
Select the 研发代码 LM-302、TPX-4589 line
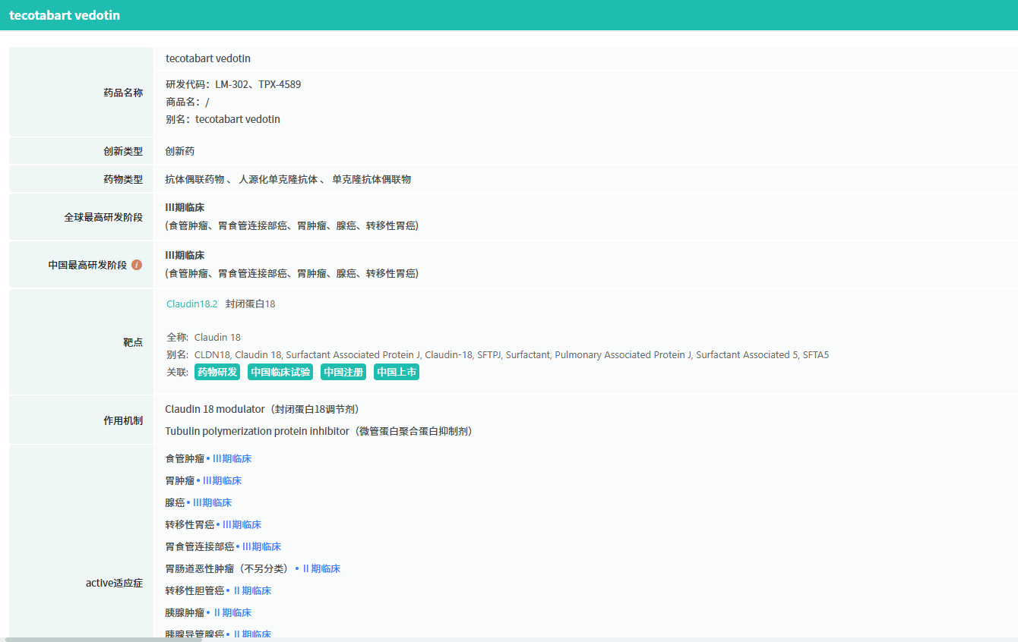[x=233, y=84]
